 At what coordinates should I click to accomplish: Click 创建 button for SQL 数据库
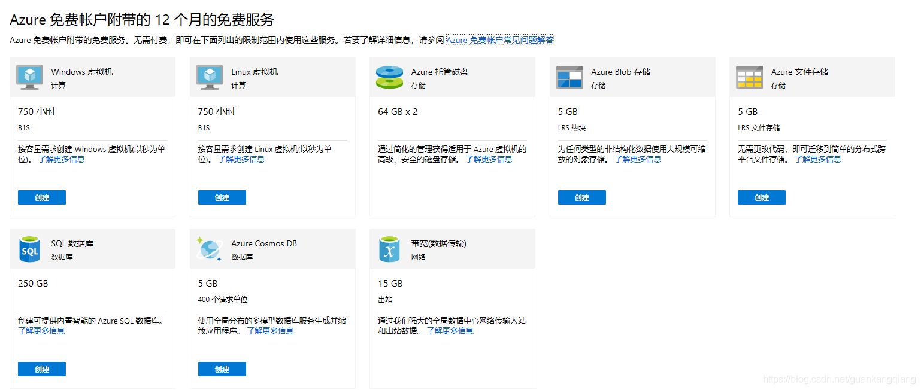[42, 369]
